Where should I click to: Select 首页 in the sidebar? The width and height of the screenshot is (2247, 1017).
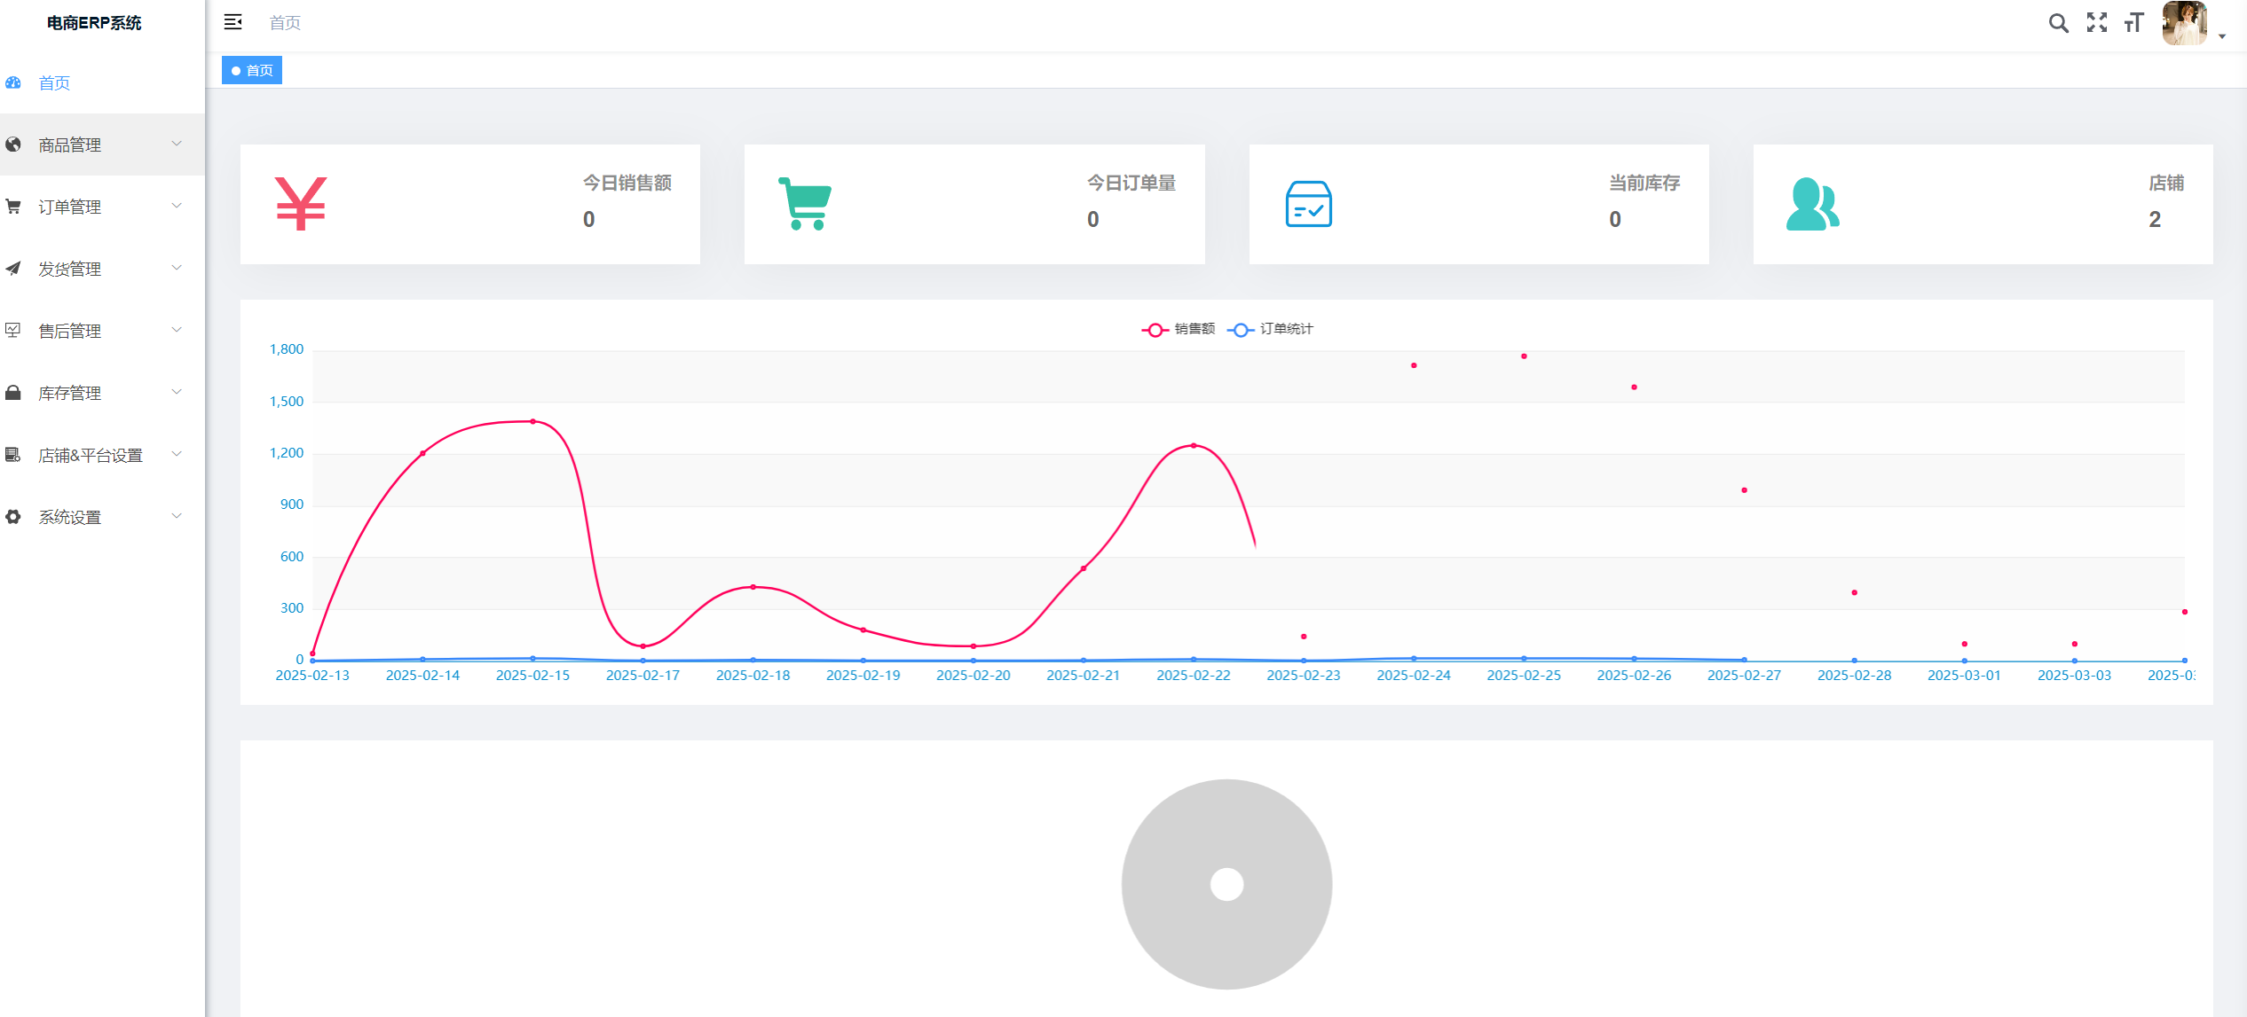pyautogui.click(x=54, y=82)
